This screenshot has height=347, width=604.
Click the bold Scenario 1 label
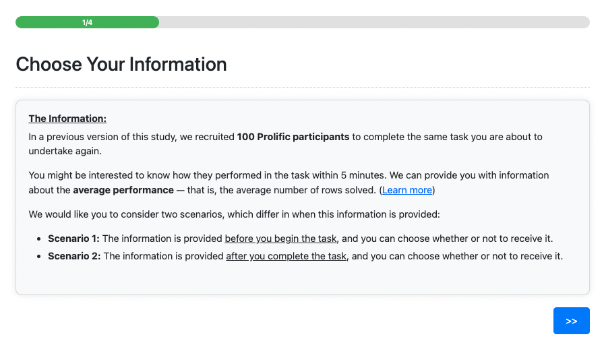tap(73, 239)
